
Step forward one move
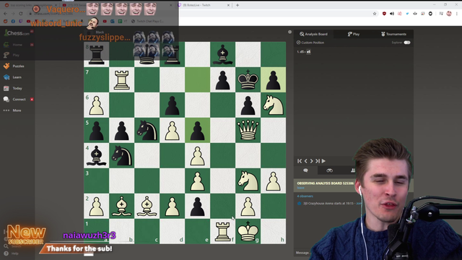pyautogui.click(x=311, y=161)
